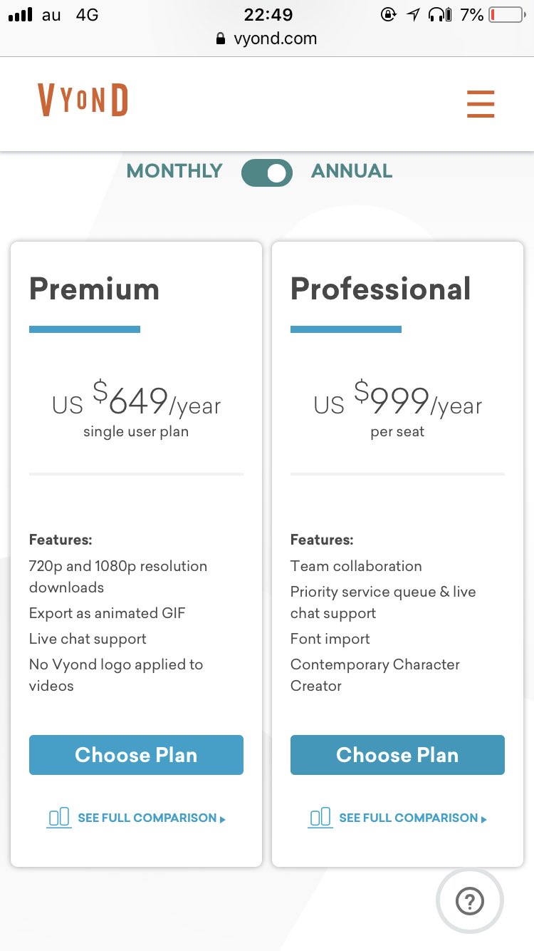
Task: Click the comparison icon under Professional
Action: pos(320,817)
